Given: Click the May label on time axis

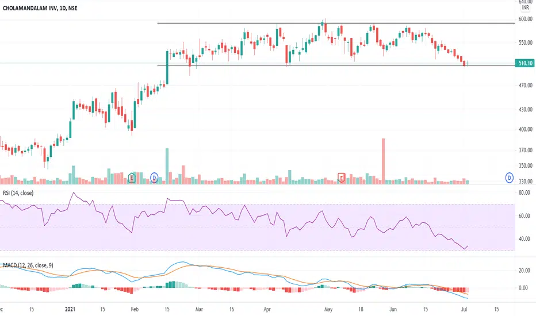Looking at the screenshot, I should (x=328, y=309).
